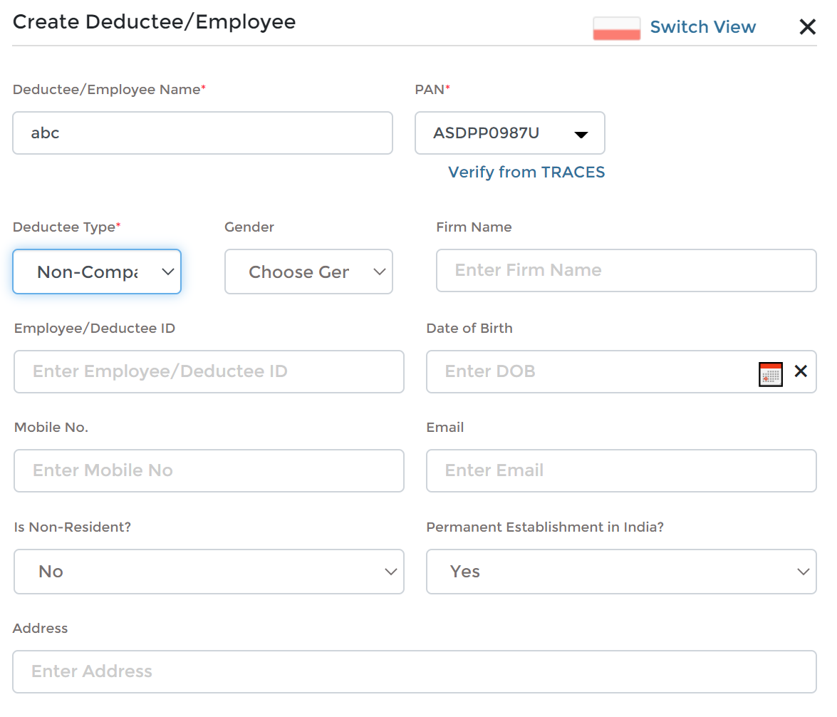Focus the Deductee/Employee Name field
Screen dimensions: 837x717
coord(202,133)
